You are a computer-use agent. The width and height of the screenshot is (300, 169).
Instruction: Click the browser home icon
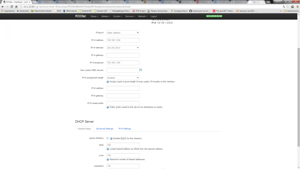[x=16, y=7]
